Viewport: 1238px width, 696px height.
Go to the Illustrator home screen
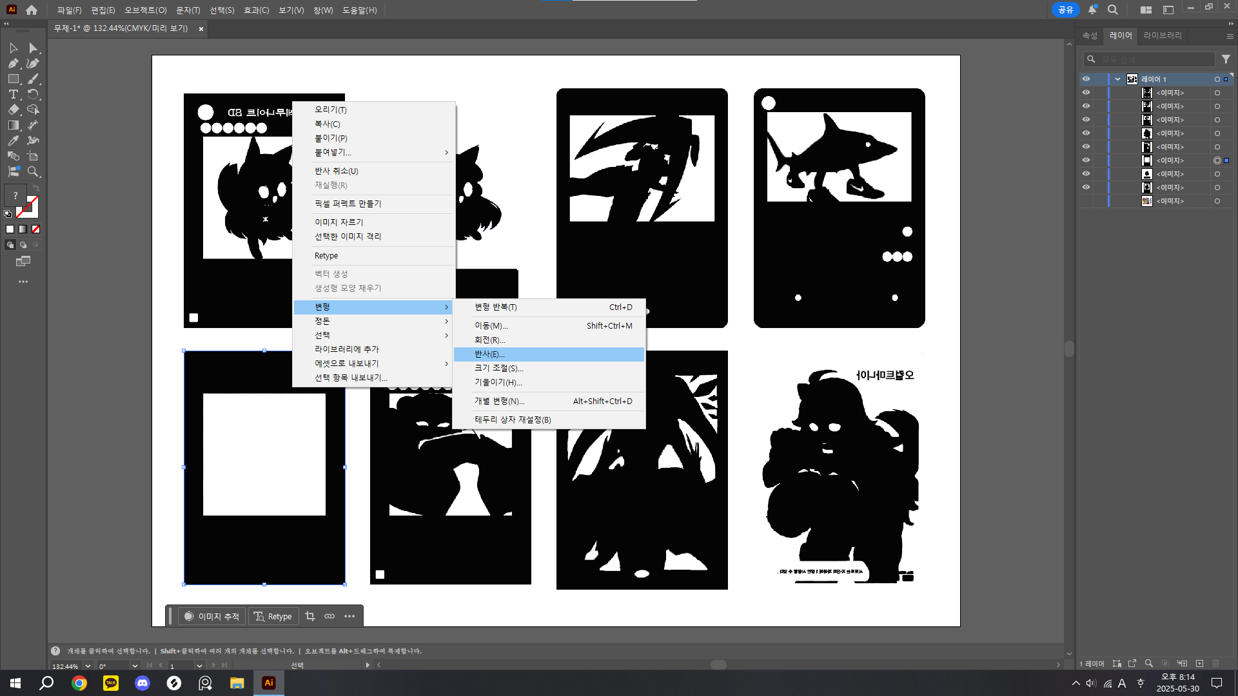point(32,10)
